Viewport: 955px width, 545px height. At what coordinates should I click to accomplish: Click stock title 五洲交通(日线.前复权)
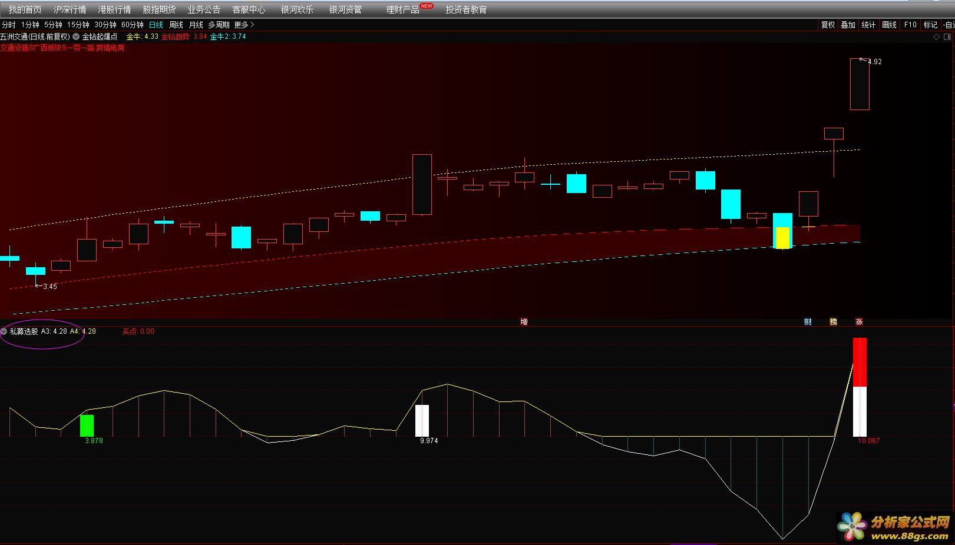click(x=35, y=36)
